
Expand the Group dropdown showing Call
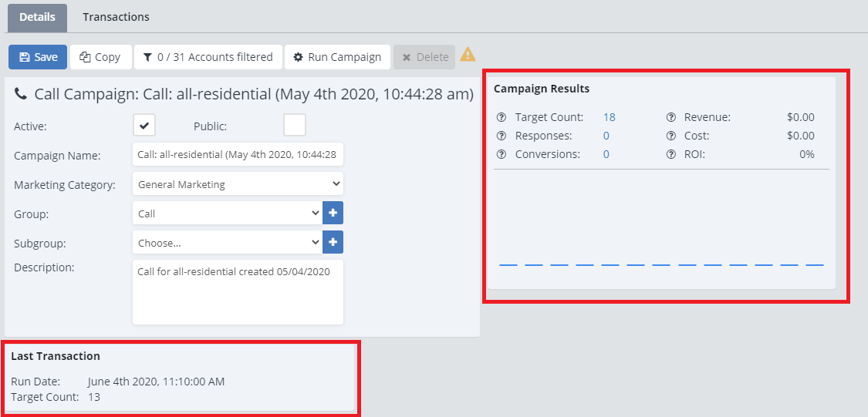coord(227,214)
